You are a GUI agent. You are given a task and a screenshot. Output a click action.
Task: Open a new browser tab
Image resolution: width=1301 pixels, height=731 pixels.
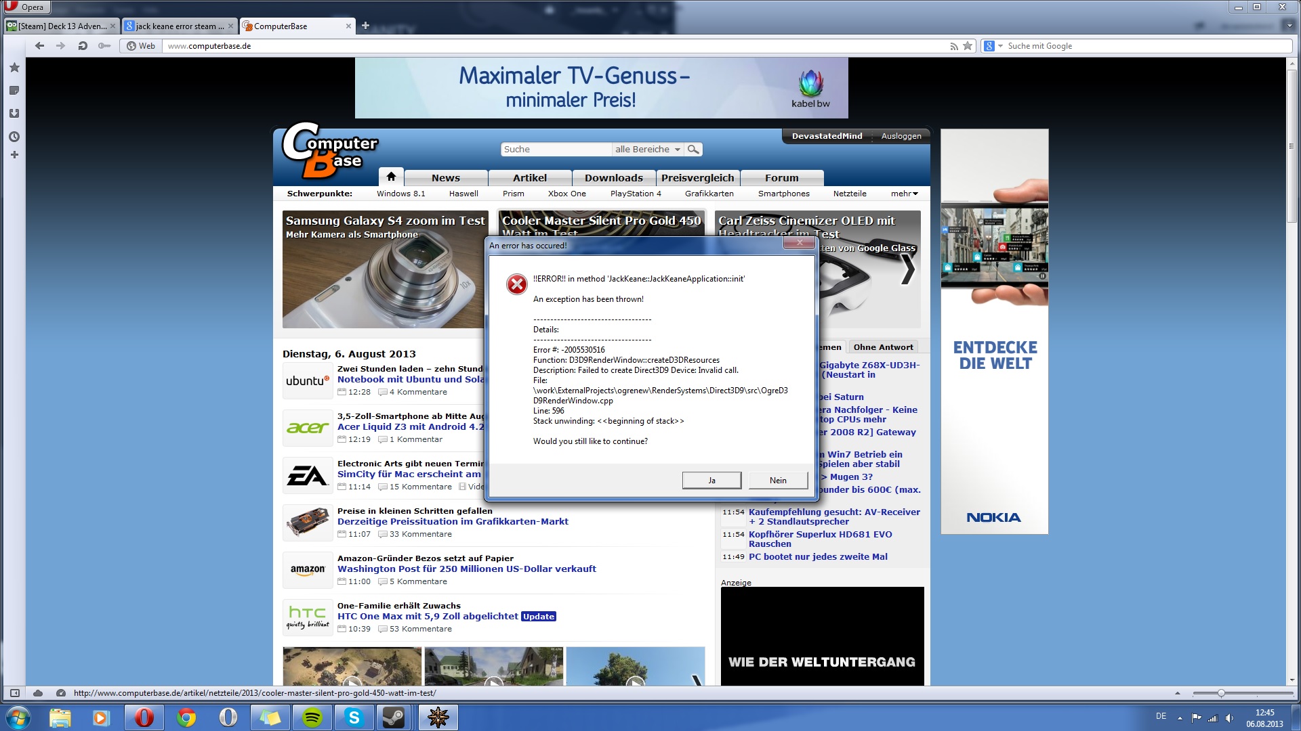pyautogui.click(x=365, y=26)
